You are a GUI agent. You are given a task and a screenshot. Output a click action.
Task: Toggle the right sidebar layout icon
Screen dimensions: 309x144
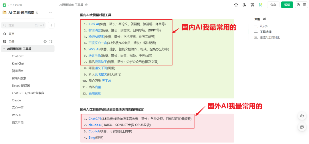point(304,5)
